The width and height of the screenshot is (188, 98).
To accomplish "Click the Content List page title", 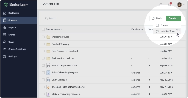I will pyautogui.click(x=50, y=4).
